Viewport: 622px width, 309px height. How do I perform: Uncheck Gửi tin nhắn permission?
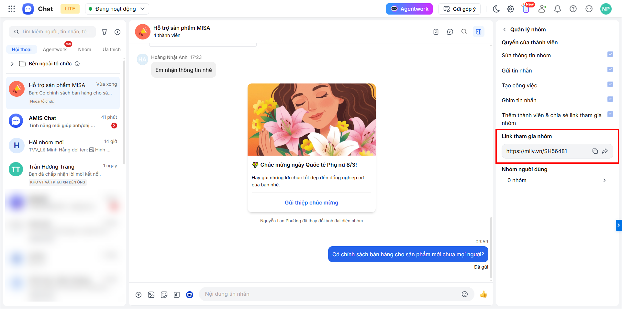[x=610, y=69]
